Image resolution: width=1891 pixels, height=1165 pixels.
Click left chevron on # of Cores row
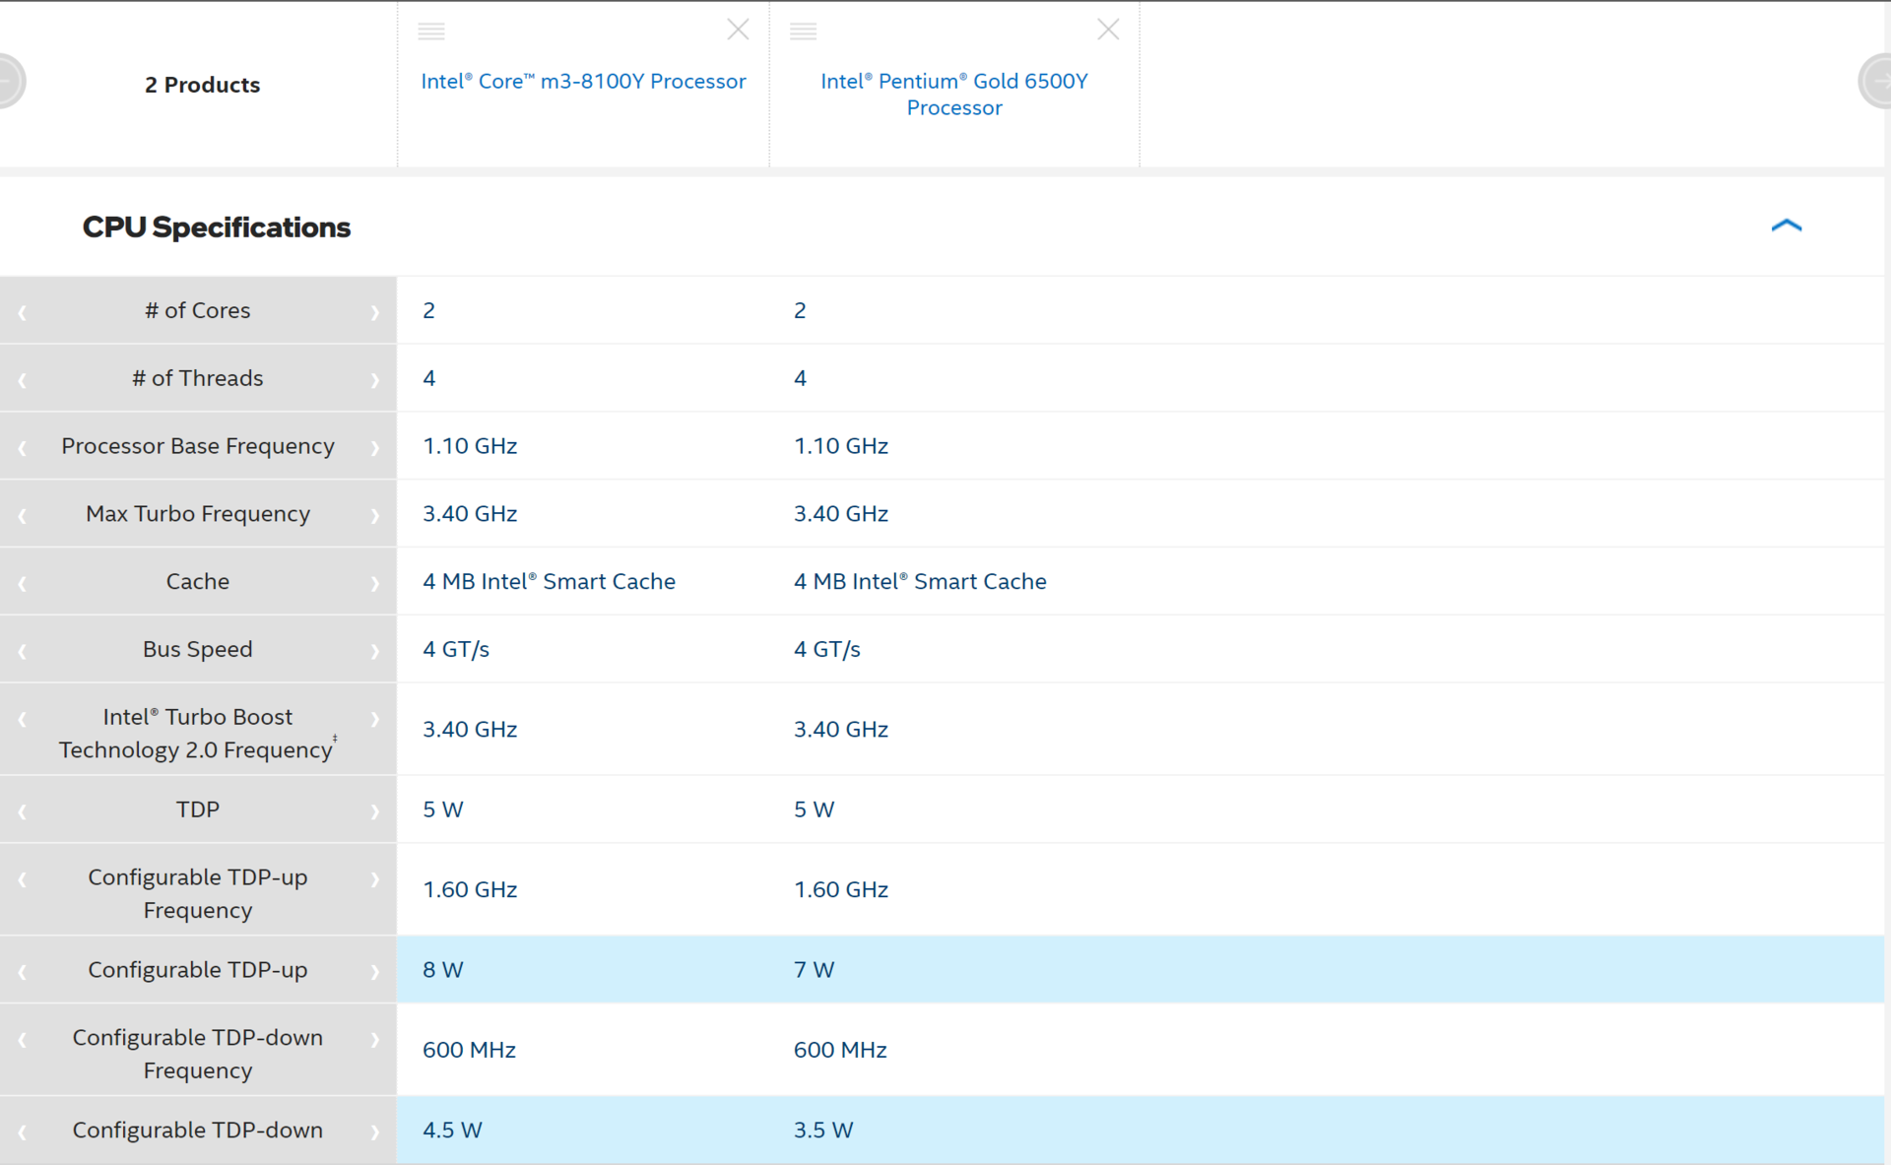22,312
